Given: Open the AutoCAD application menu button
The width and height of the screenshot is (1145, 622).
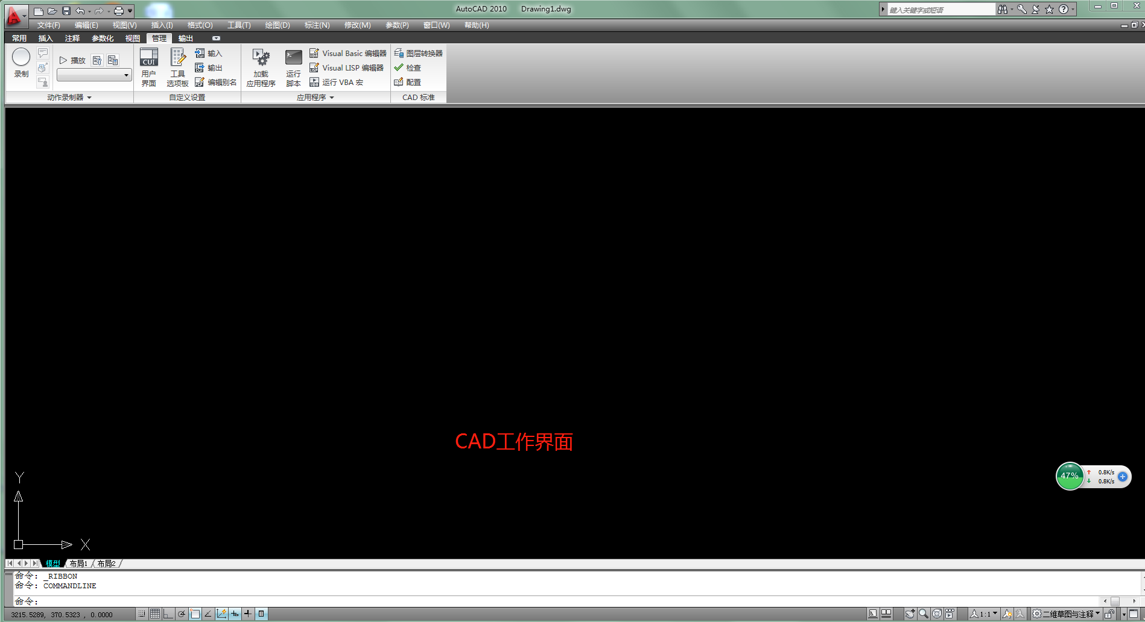Looking at the screenshot, I should [x=15, y=16].
